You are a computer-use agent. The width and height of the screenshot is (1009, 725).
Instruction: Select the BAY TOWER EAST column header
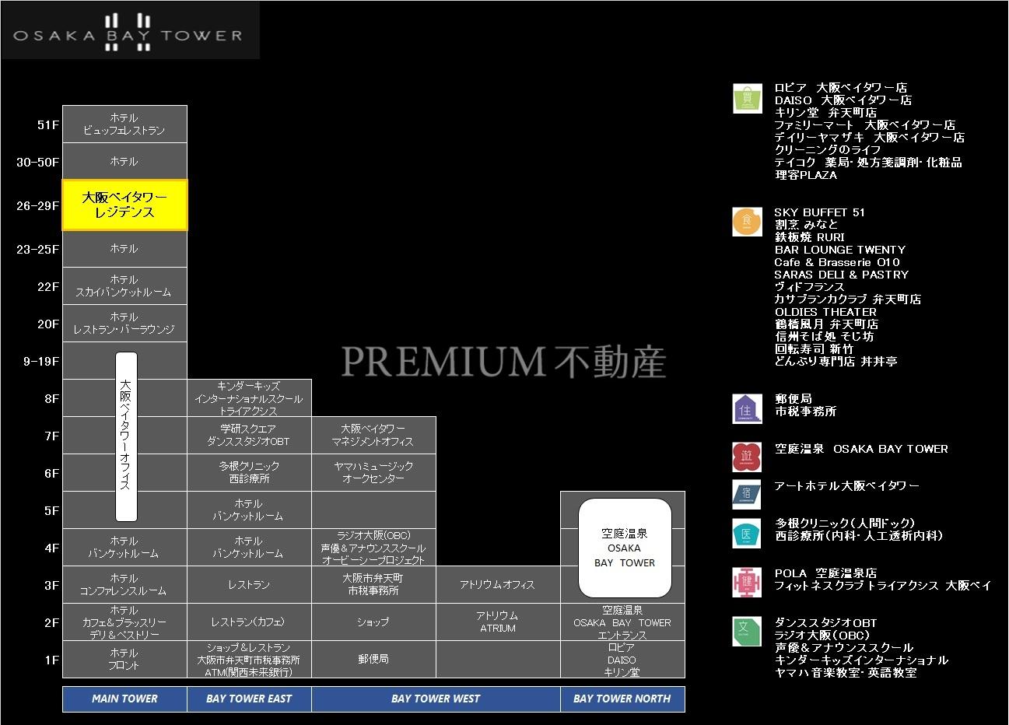pos(249,699)
